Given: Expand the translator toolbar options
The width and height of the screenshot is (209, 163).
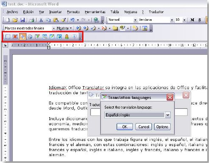Looking at the screenshot, I should pyautogui.click(x=80, y=37).
